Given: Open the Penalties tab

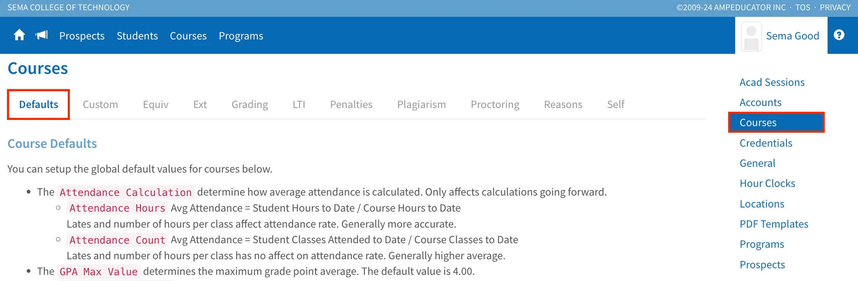Looking at the screenshot, I should pos(351,105).
